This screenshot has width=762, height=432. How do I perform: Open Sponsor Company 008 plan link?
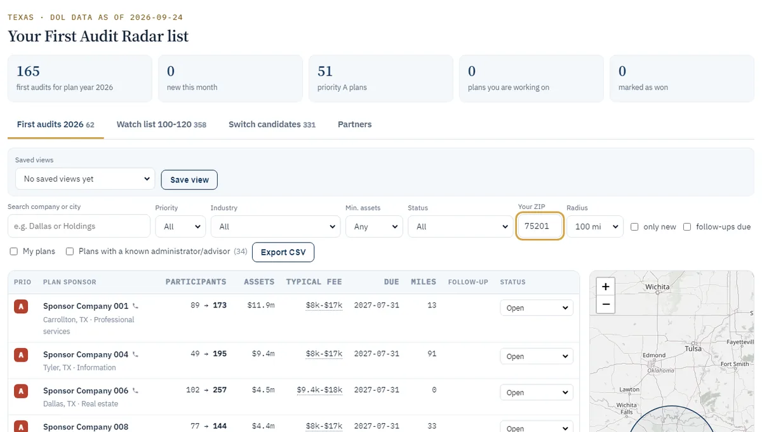point(86,426)
